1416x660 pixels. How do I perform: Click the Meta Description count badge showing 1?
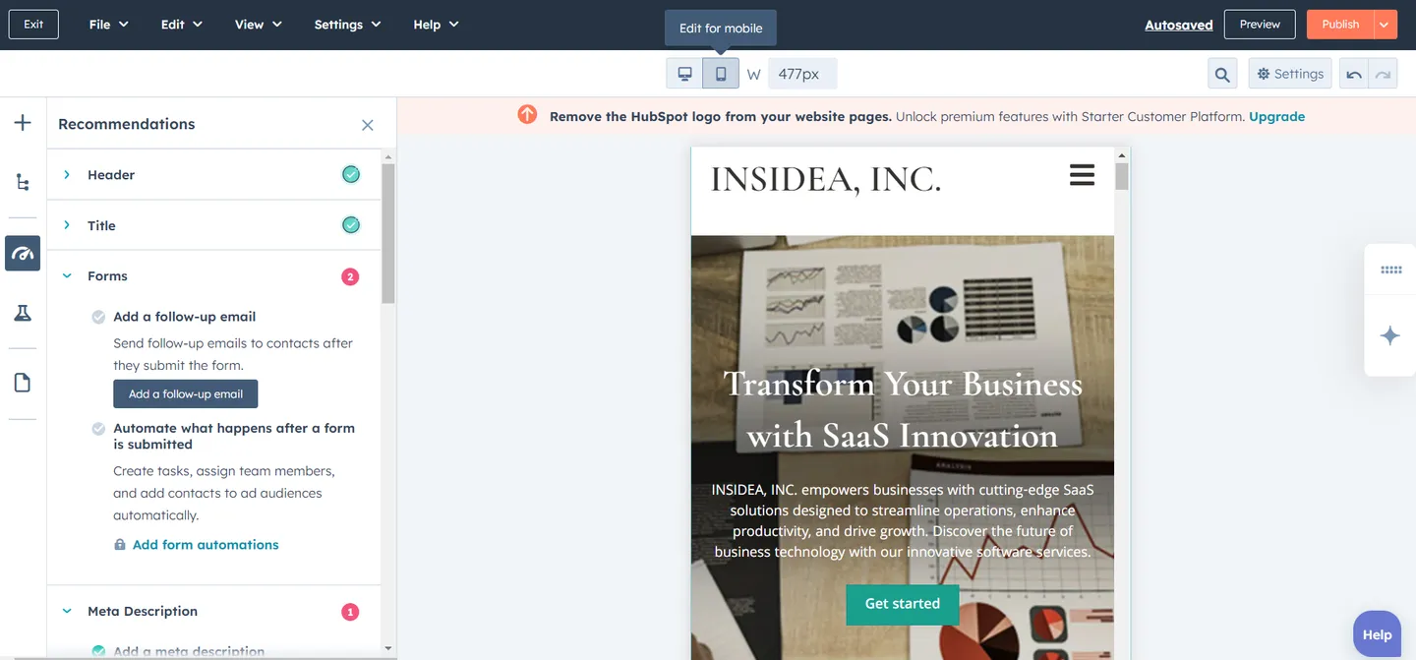[x=350, y=612]
